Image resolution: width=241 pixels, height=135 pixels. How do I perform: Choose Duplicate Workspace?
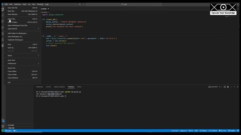pos(23,40)
